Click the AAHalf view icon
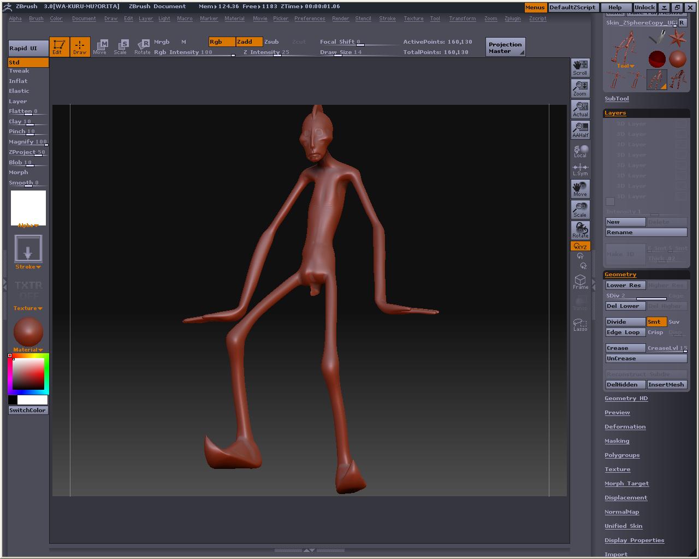Image resolution: width=699 pixels, height=559 pixels. point(580,130)
